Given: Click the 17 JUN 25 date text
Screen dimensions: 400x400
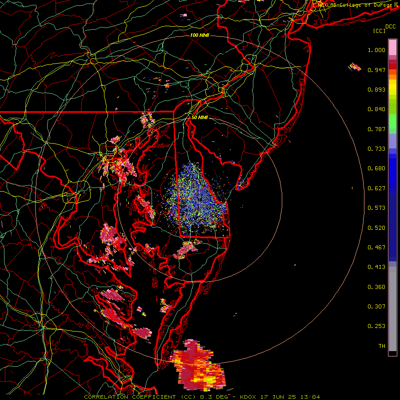Looking at the screenshot, I should [x=278, y=397].
